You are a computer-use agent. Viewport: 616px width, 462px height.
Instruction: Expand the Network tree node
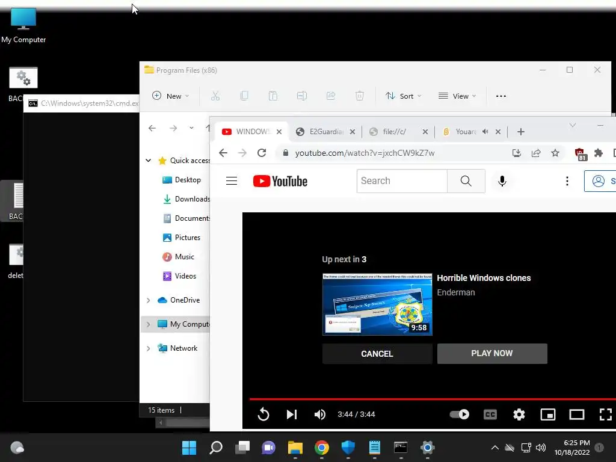coord(148,348)
